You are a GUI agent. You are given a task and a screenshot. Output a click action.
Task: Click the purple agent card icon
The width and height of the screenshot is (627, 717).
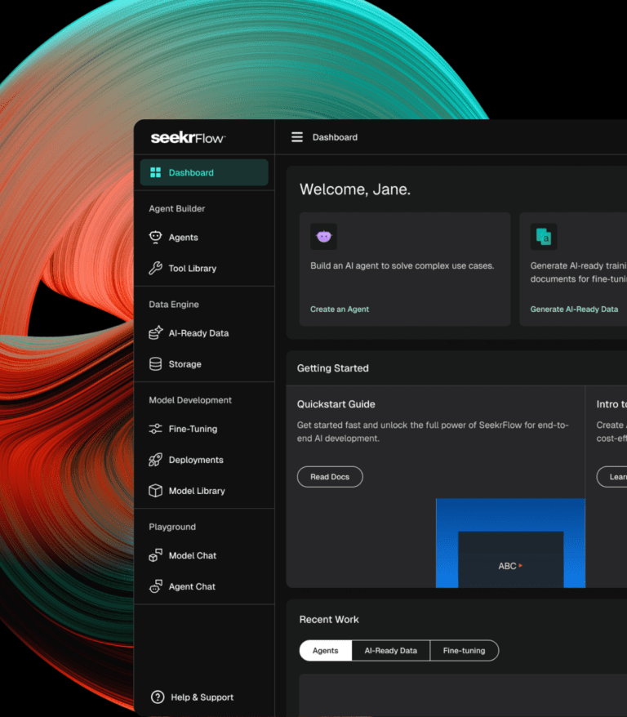[x=323, y=236]
